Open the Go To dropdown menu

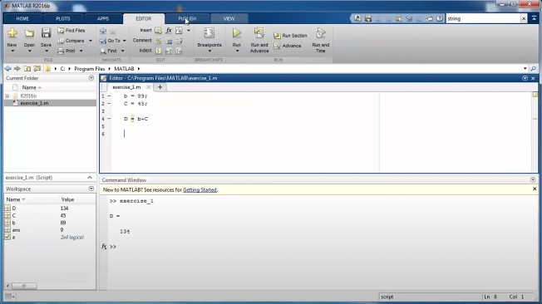pos(125,41)
